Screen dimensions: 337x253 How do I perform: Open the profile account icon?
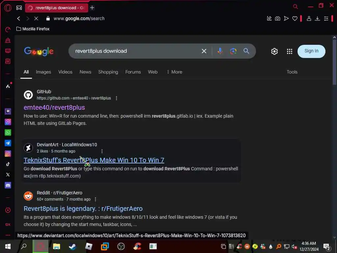tap(309, 18)
